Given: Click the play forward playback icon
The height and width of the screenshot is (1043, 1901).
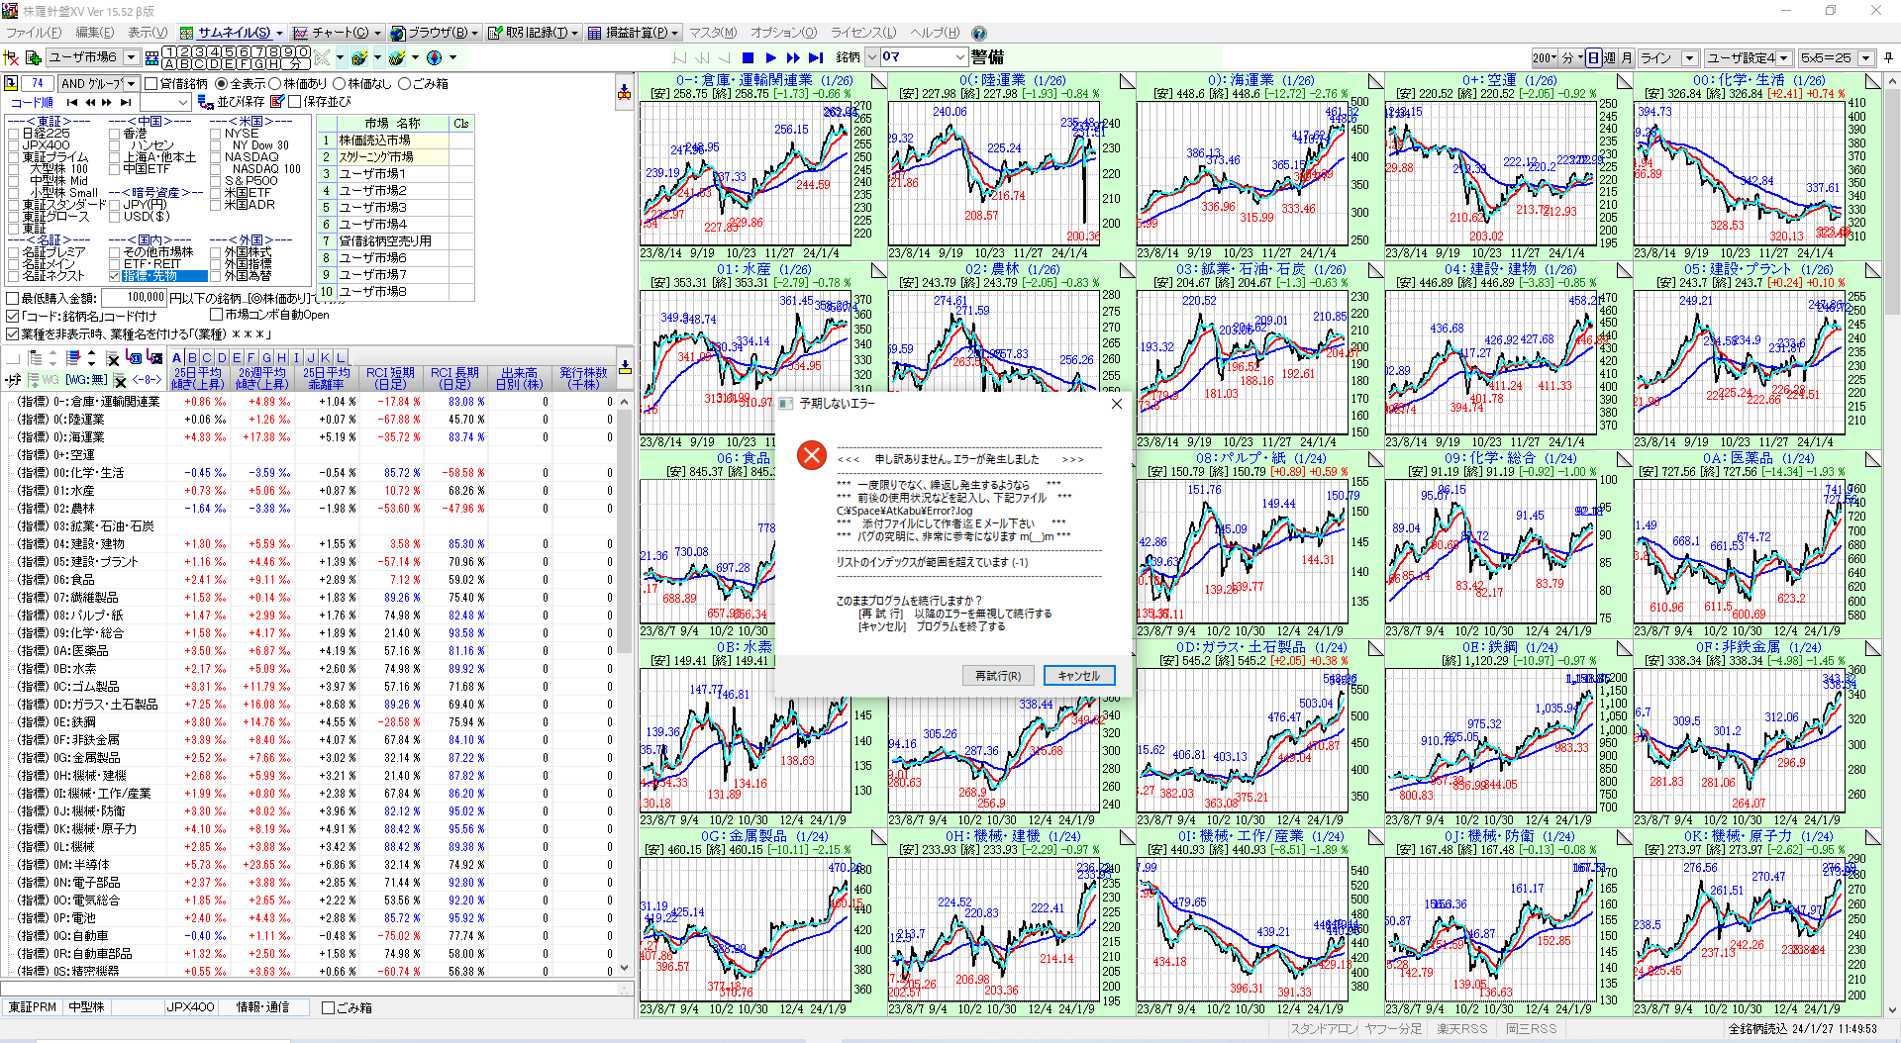Looking at the screenshot, I should pos(771,57).
